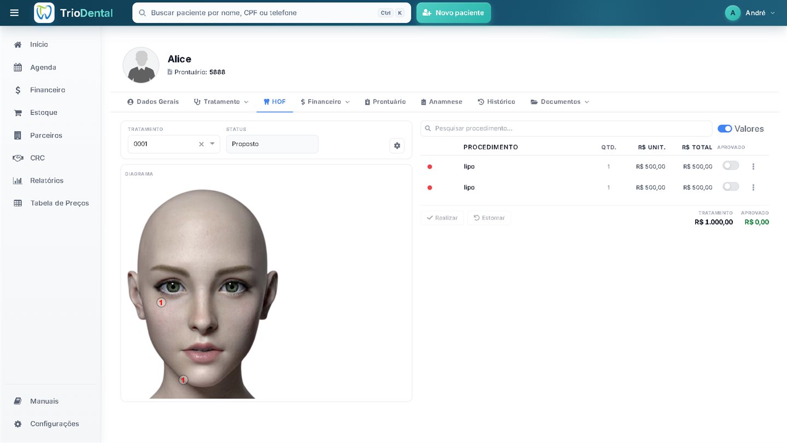787x443 pixels.
Task: Switch to the Dados Gerais tab
Action: click(153, 102)
